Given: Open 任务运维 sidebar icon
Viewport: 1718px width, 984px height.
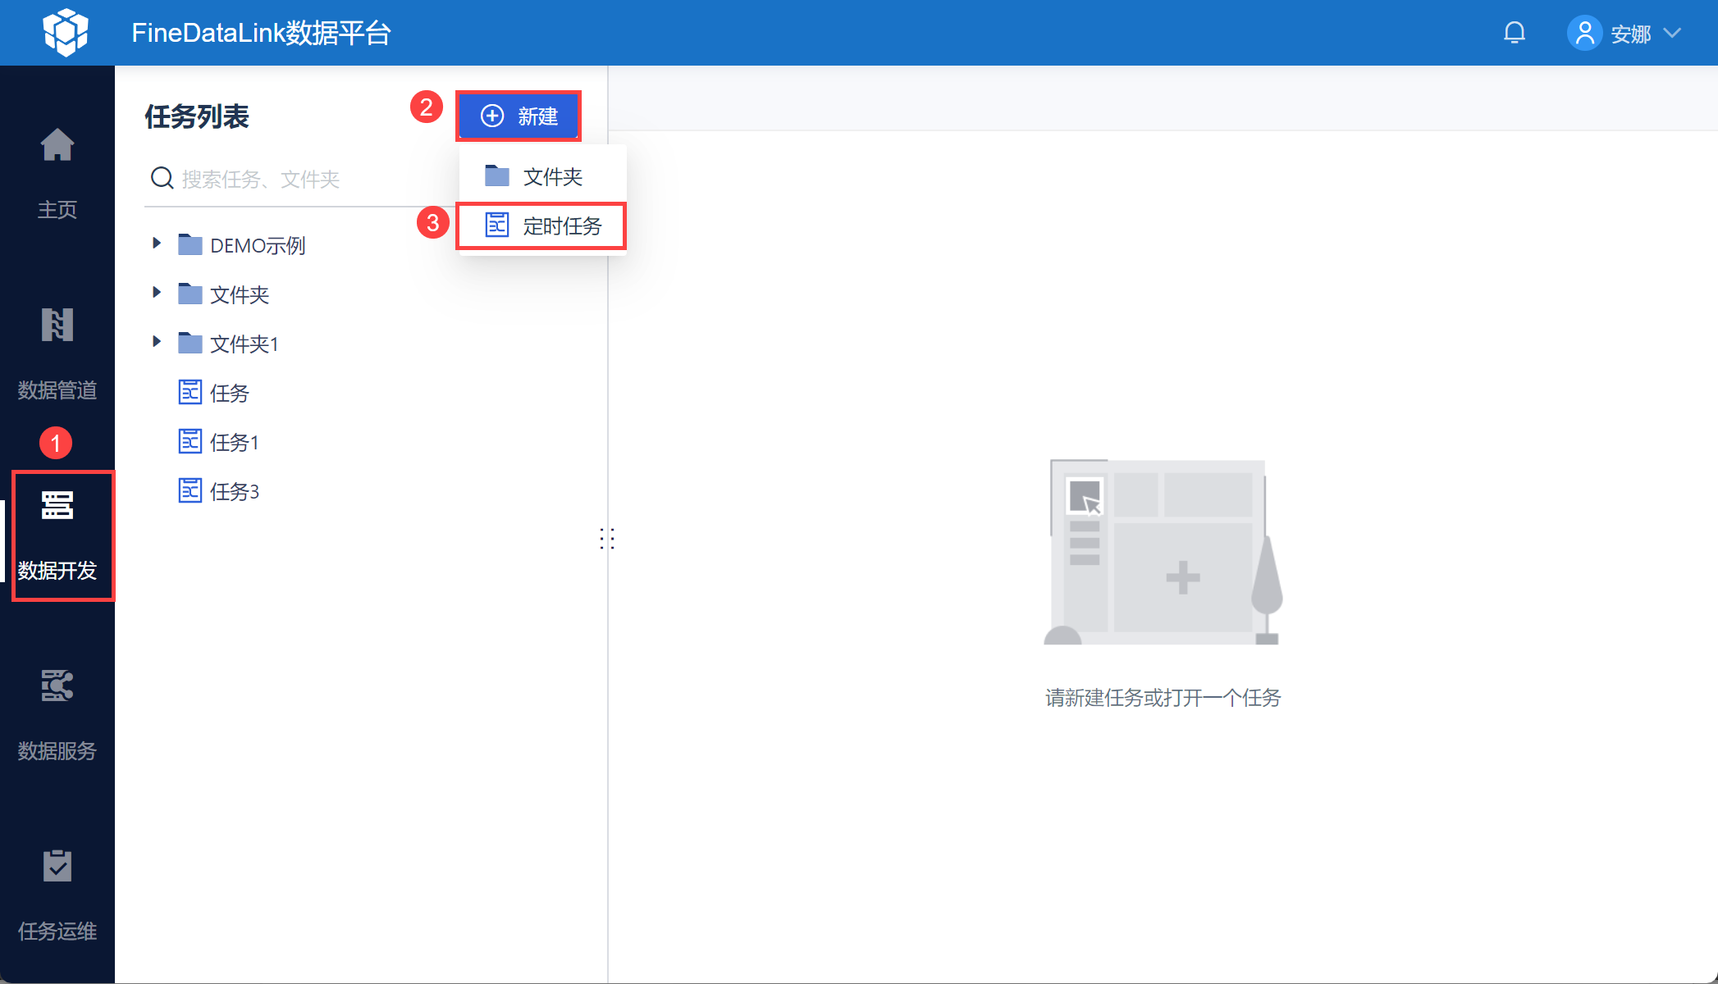Looking at the screenshot, I should pyautogui.click(x=57, y=867).
